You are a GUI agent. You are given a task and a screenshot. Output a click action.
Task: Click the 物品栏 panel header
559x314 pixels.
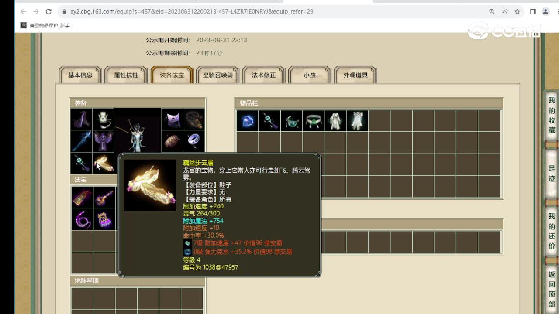[369, 103]
